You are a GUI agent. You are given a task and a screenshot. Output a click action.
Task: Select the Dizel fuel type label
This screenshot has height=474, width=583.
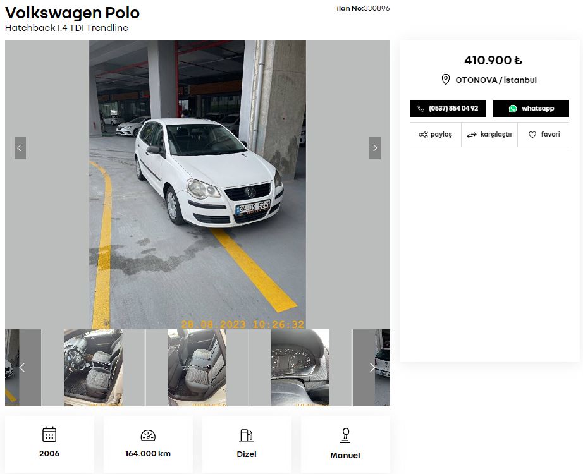click(247, 454)
